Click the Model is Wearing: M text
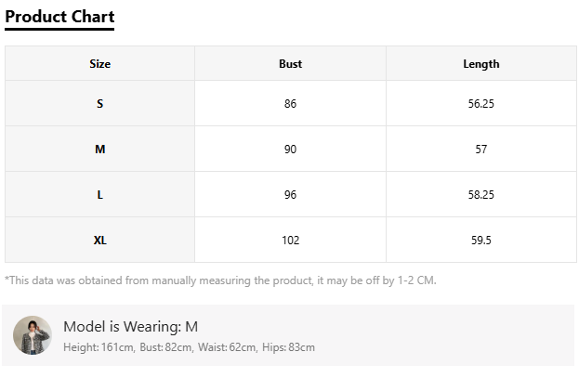 point(131,326)
